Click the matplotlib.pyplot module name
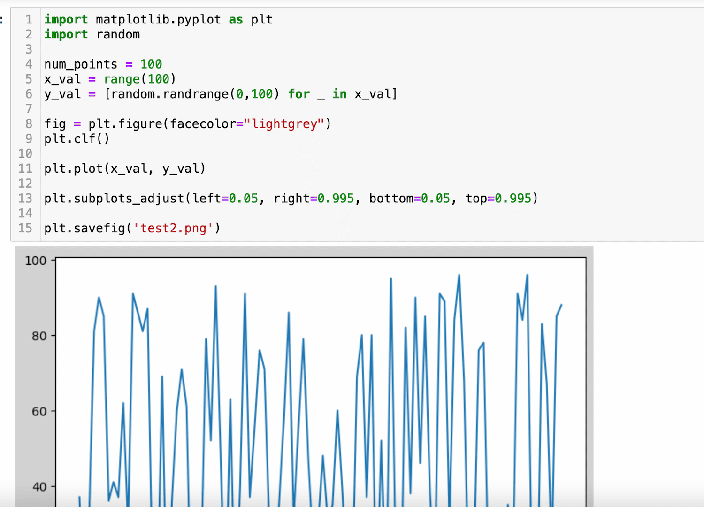The image size is (704, 507). pos(158,20)
